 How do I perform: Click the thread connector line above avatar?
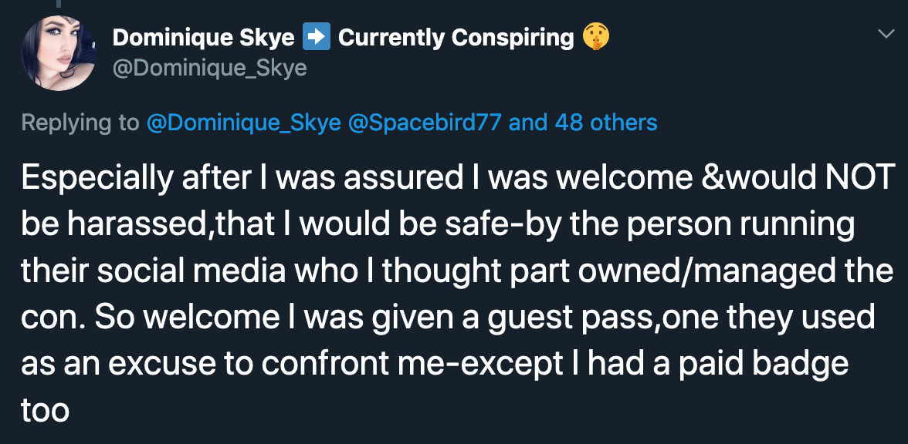pyautogui.click(x=58, y=3)
